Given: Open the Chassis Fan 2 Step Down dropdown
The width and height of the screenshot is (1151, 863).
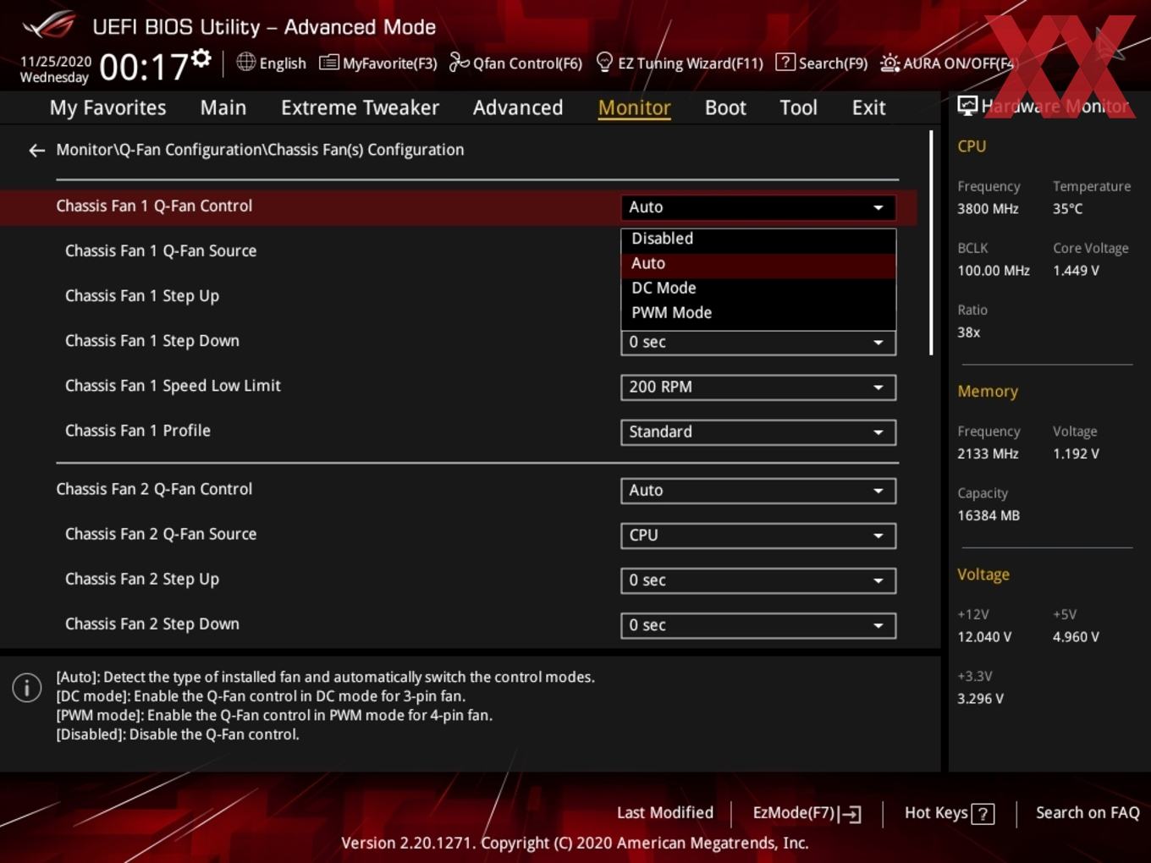Looking at the screenshot, I should [x=758, y=625].
